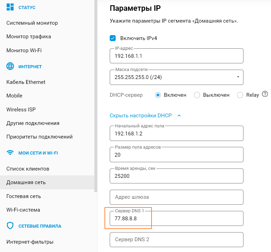Open Список клиентов in the sidebar

point(28,169)
